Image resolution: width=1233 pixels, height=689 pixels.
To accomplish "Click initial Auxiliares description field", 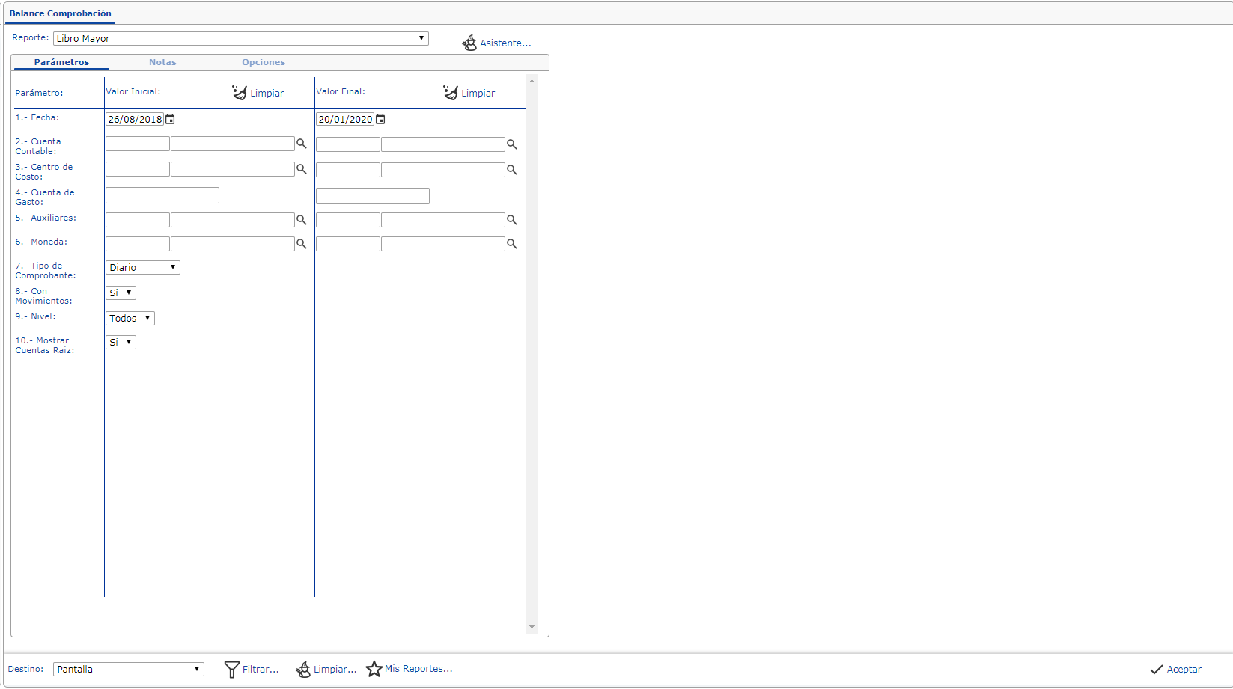I will [233, 220].
